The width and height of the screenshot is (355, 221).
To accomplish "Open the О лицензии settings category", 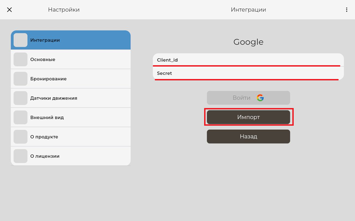I will point(71,156).
